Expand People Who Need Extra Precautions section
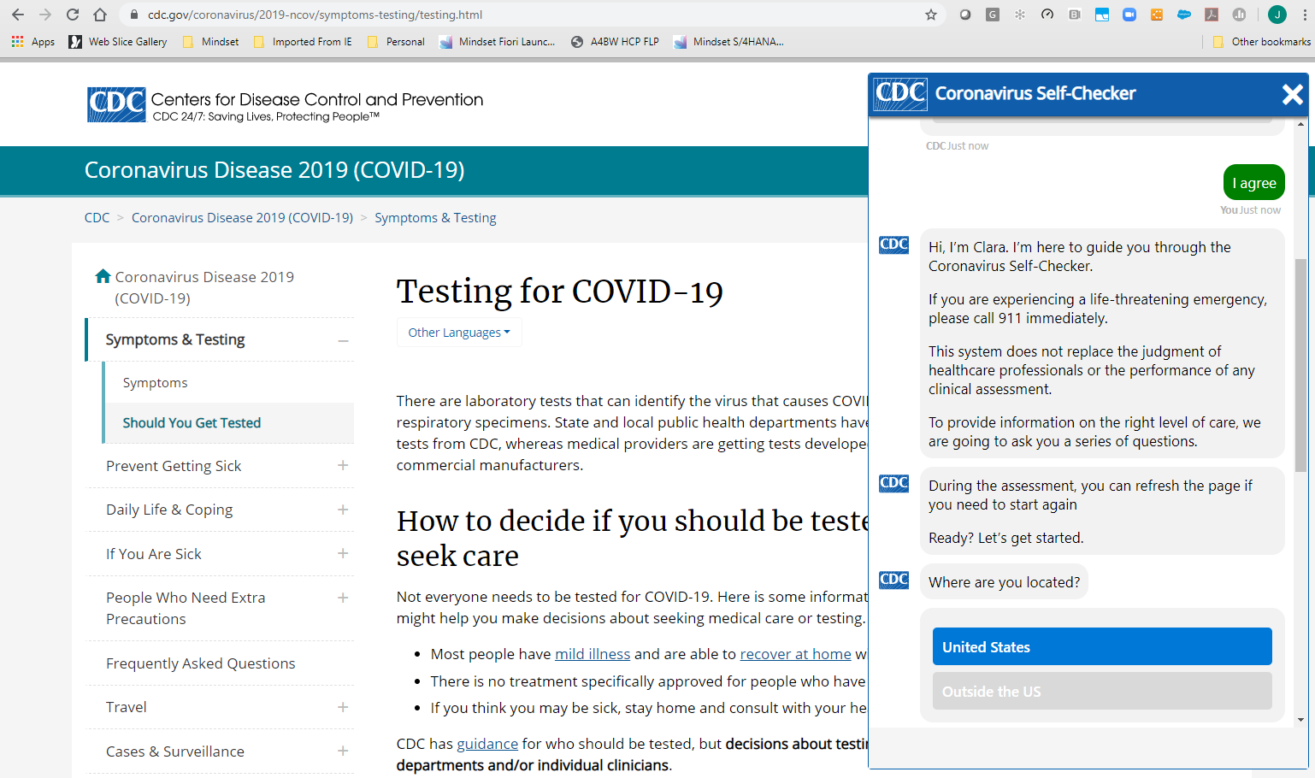Image resolution: width=1315 pixels, height=778 pixels. click(x=343, y=598)
